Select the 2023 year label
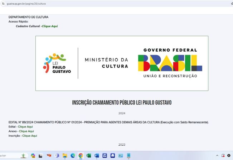Image resolution: width=233 pixels, height=160 pixels. click(122, 145)
